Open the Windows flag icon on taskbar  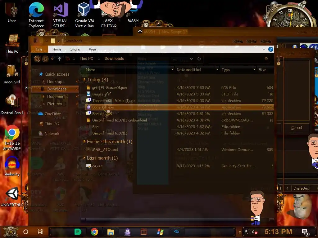[x=160, y=232]
